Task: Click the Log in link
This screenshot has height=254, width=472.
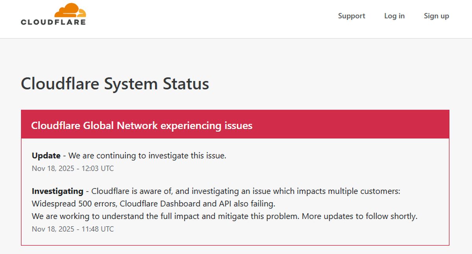Action: [x=394, y=16]
